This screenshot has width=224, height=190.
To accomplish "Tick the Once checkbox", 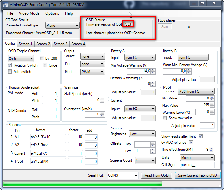I will coord(45,65).
